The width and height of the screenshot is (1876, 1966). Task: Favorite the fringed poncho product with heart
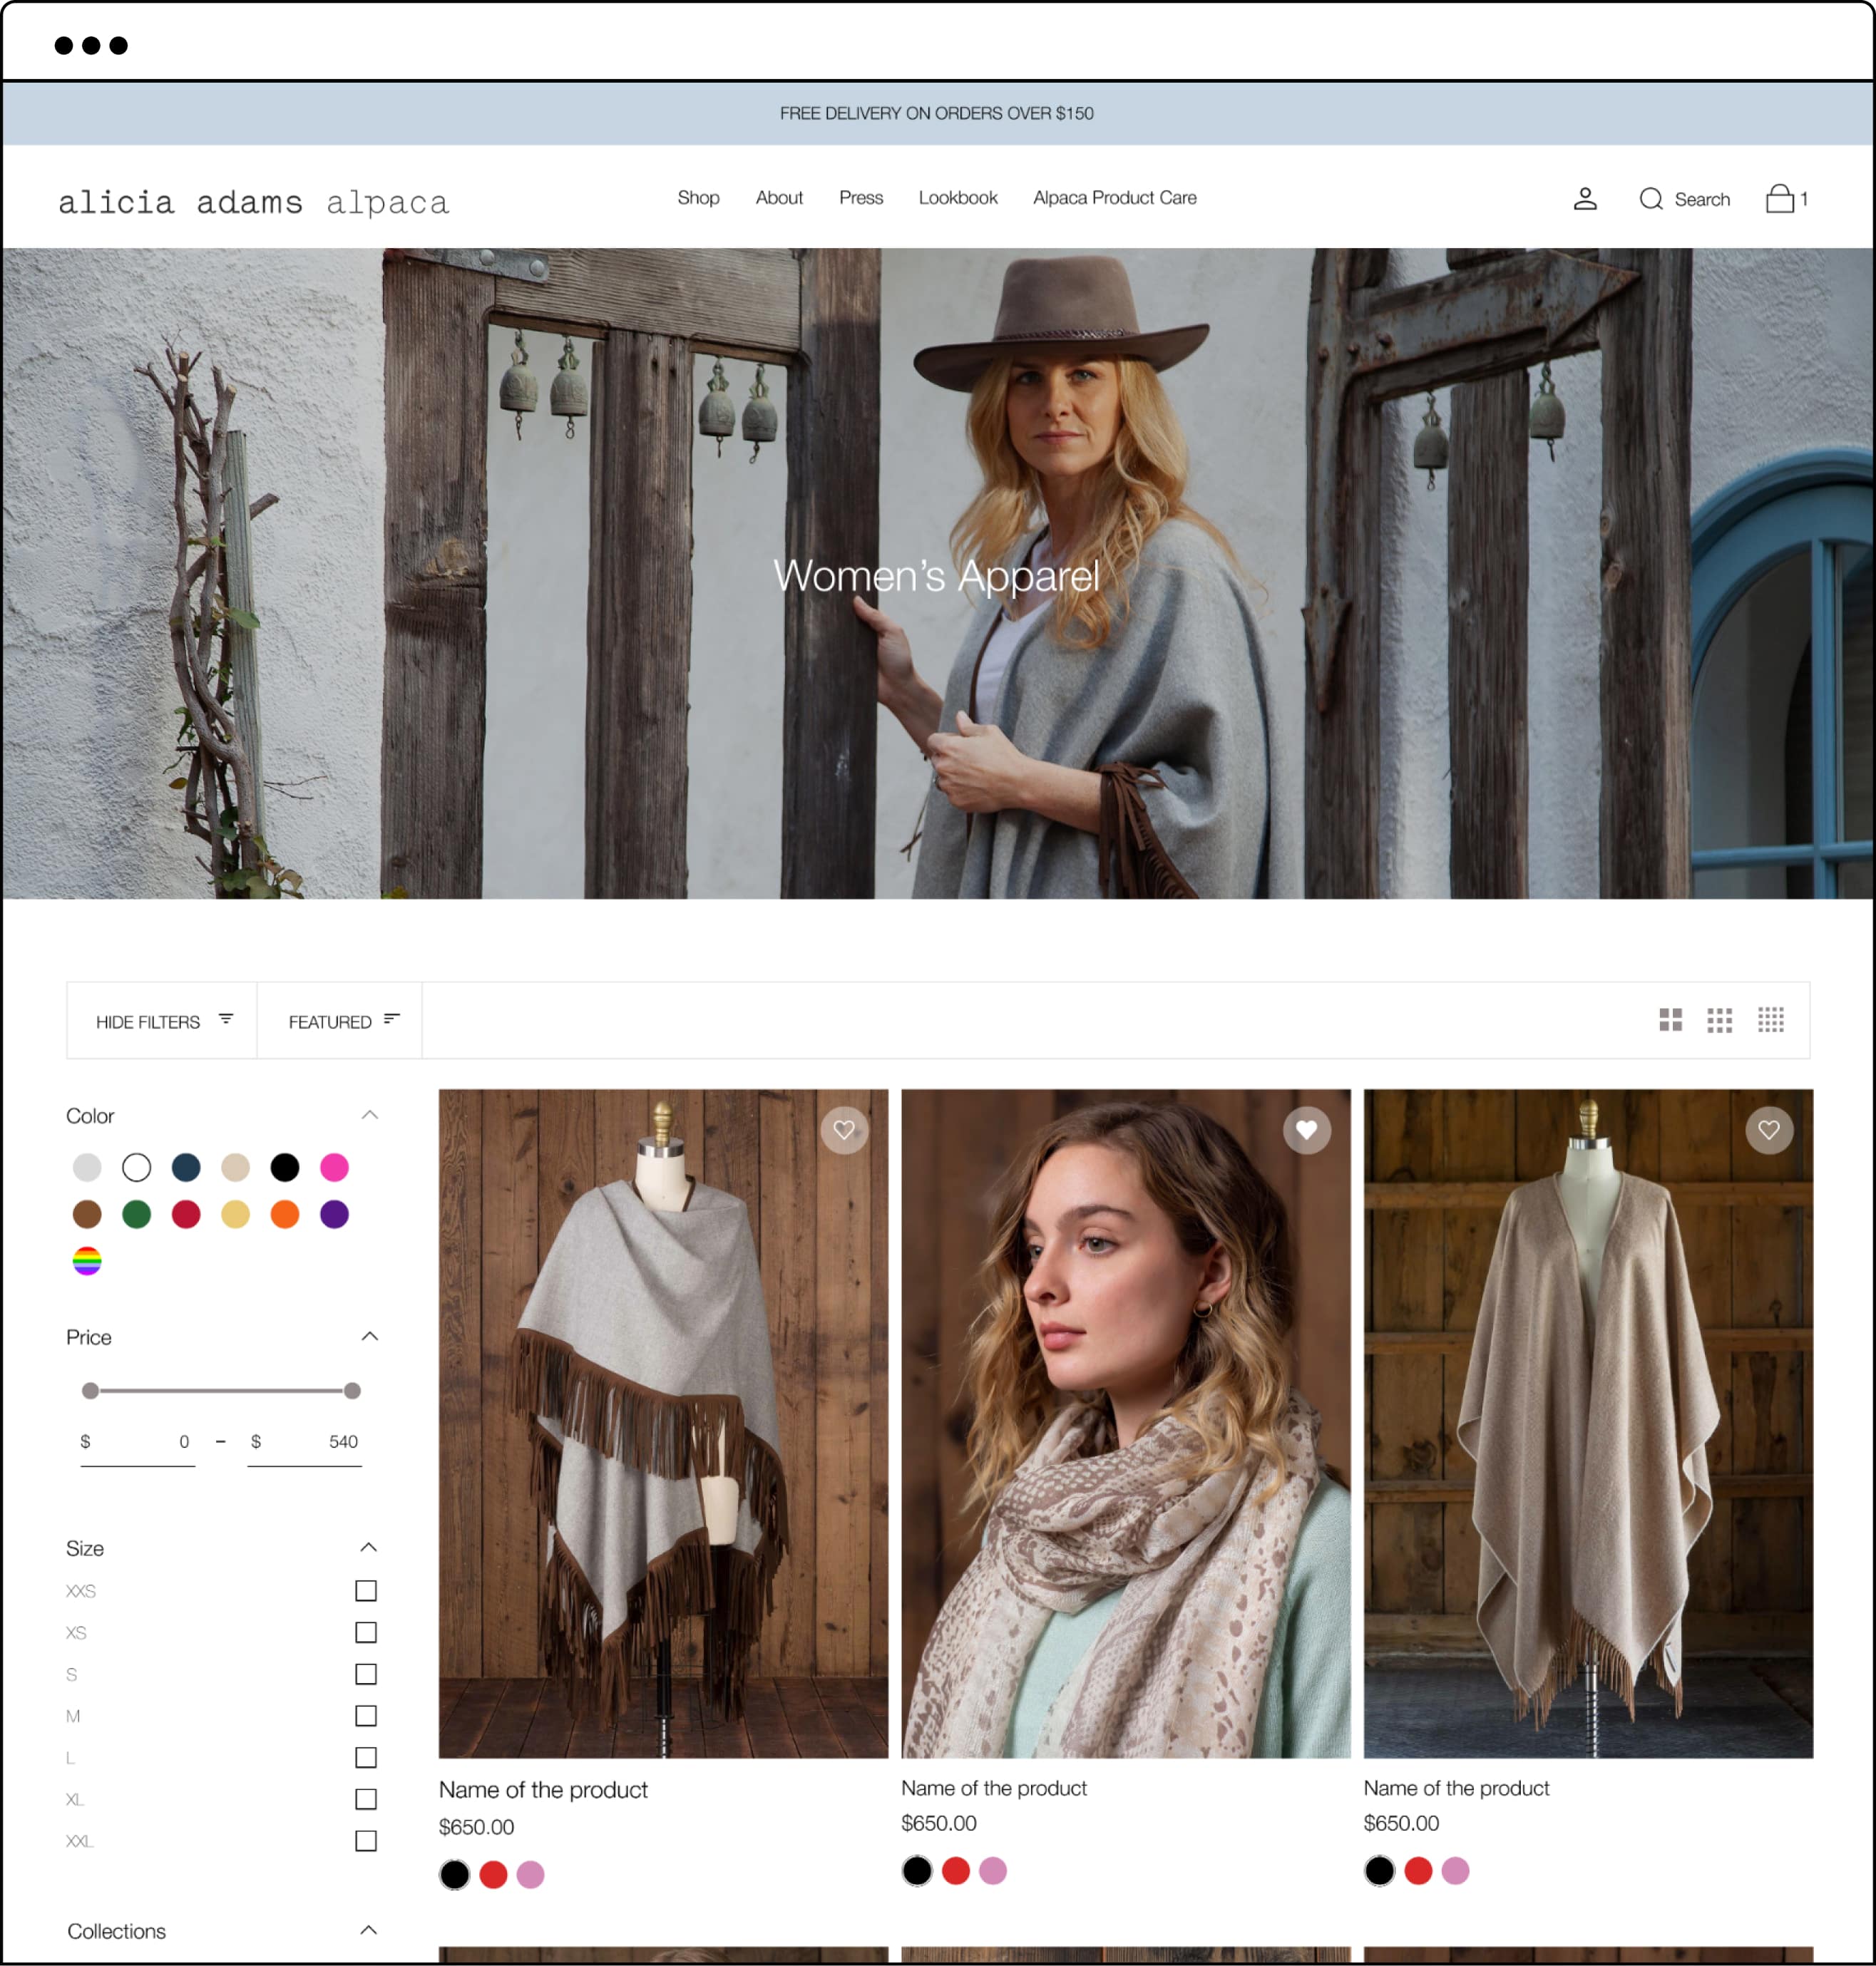(844, 1131)
